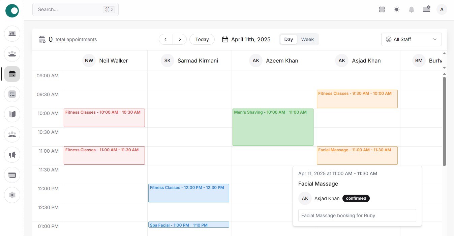Image resolution: width=454 pixels, height=236 pixels.
Task: Click the fullscreen square icon in header
Action: pyautogui.click(x=382, y=9)
